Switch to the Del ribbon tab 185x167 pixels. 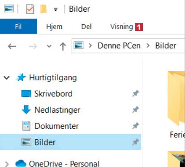click(86, 26)
